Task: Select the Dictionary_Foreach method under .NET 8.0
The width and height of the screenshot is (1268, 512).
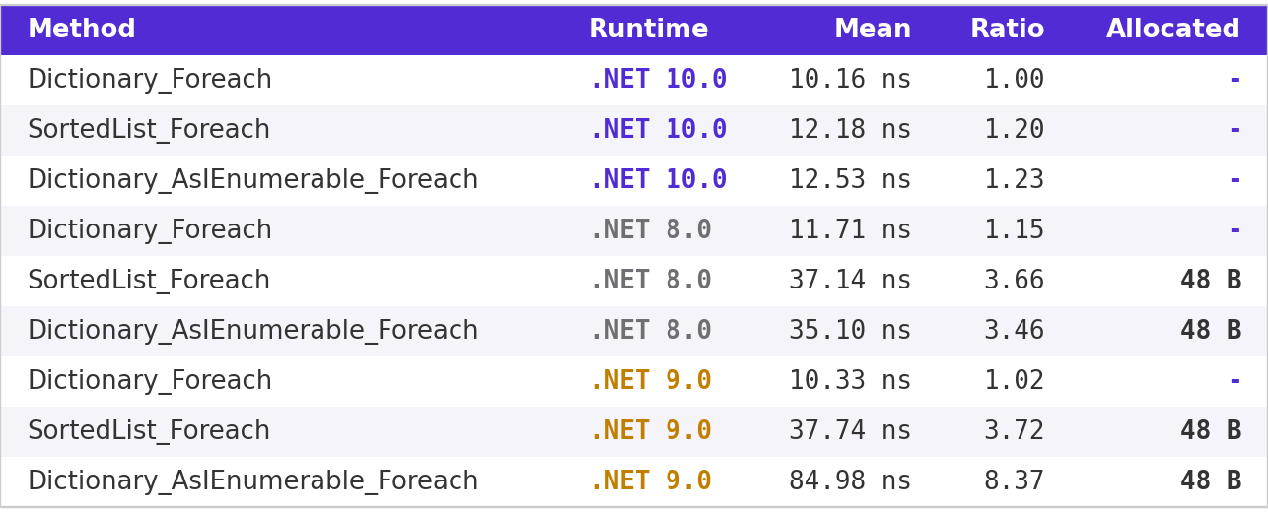Action: (150, 230)
